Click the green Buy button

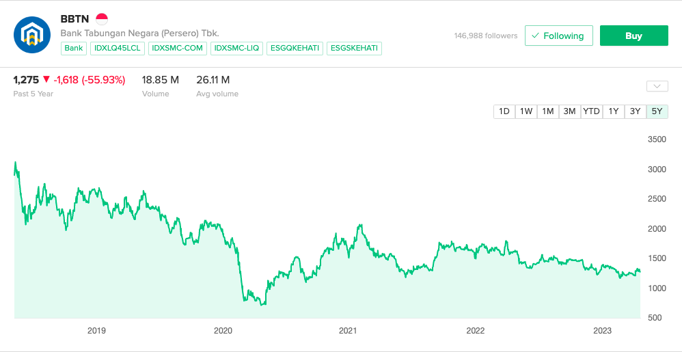click(x=633, y=36)
